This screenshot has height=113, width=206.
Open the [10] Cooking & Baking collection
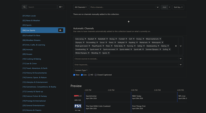point(32,59)
